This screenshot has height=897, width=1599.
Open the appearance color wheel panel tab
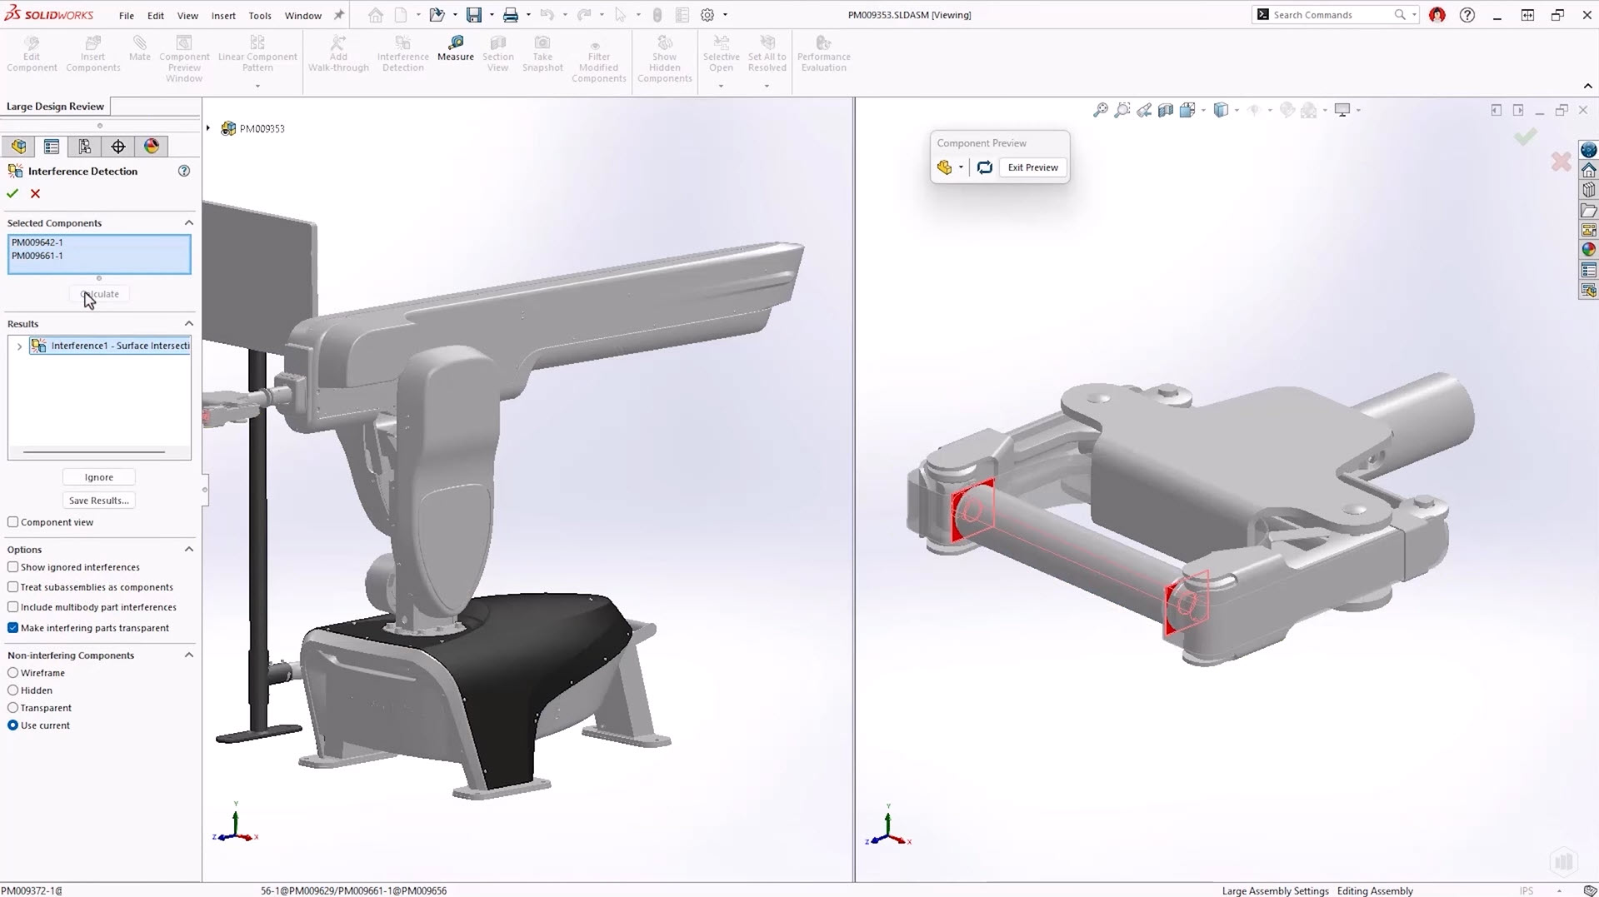tap(151, 147)
